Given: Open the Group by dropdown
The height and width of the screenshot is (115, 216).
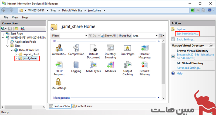Looking at the screenshot, I should click(144, 36).
